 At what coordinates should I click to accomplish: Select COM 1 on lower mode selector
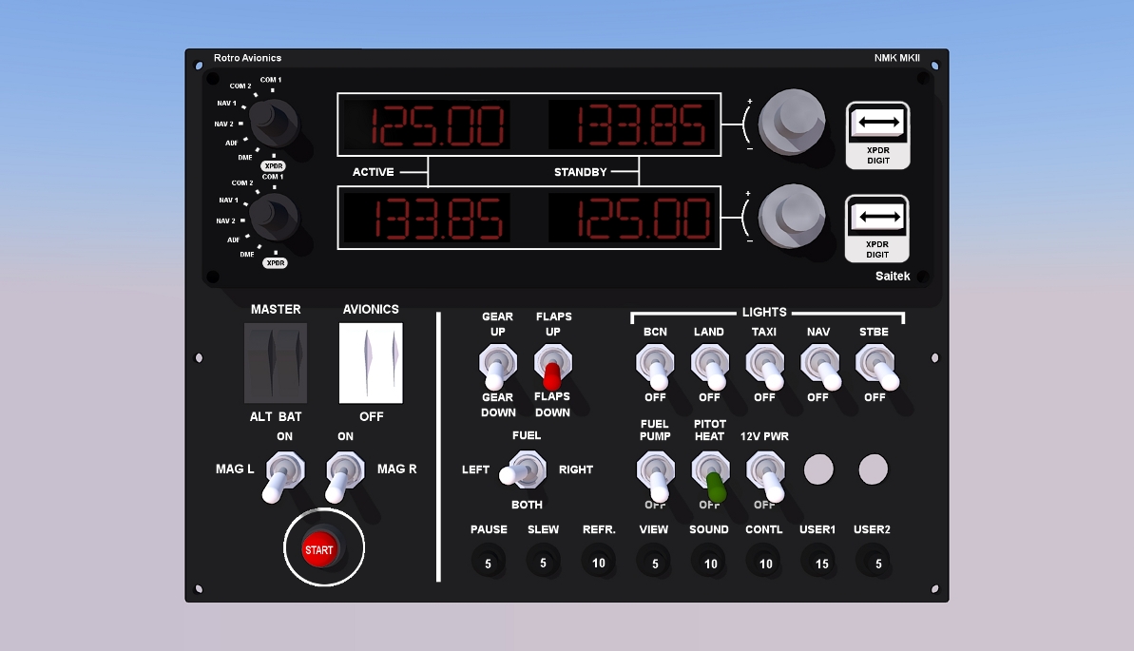click(273, 177)
